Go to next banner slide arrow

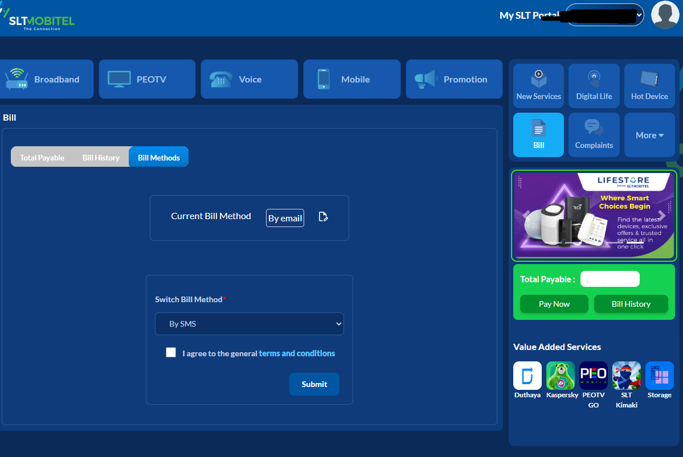coord(662,216)
